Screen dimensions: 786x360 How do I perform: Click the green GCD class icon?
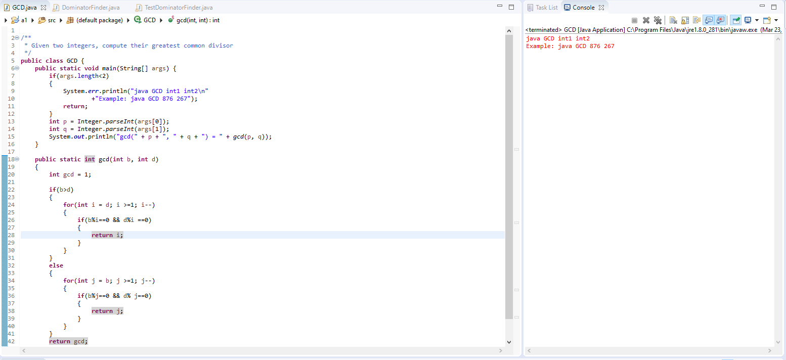pyautogui.click(x=138, y=20)
